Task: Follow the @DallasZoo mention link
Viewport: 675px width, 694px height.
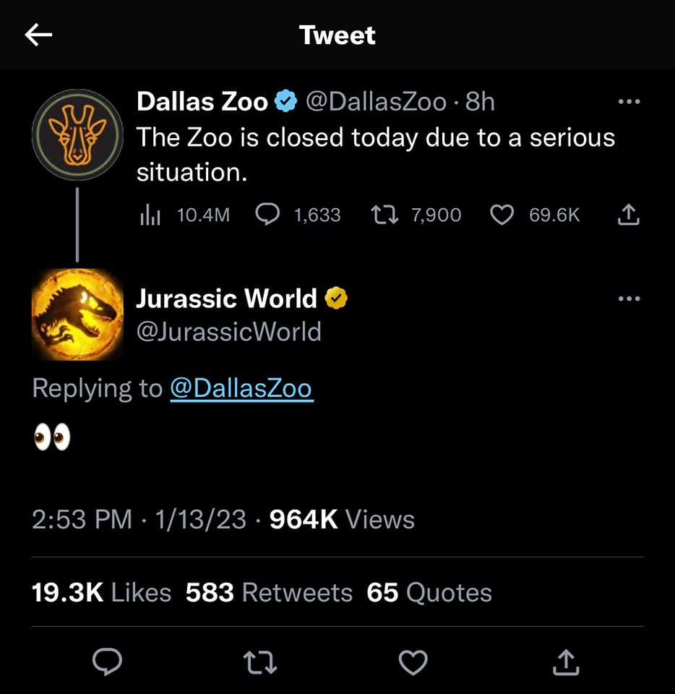Action: 241,388
